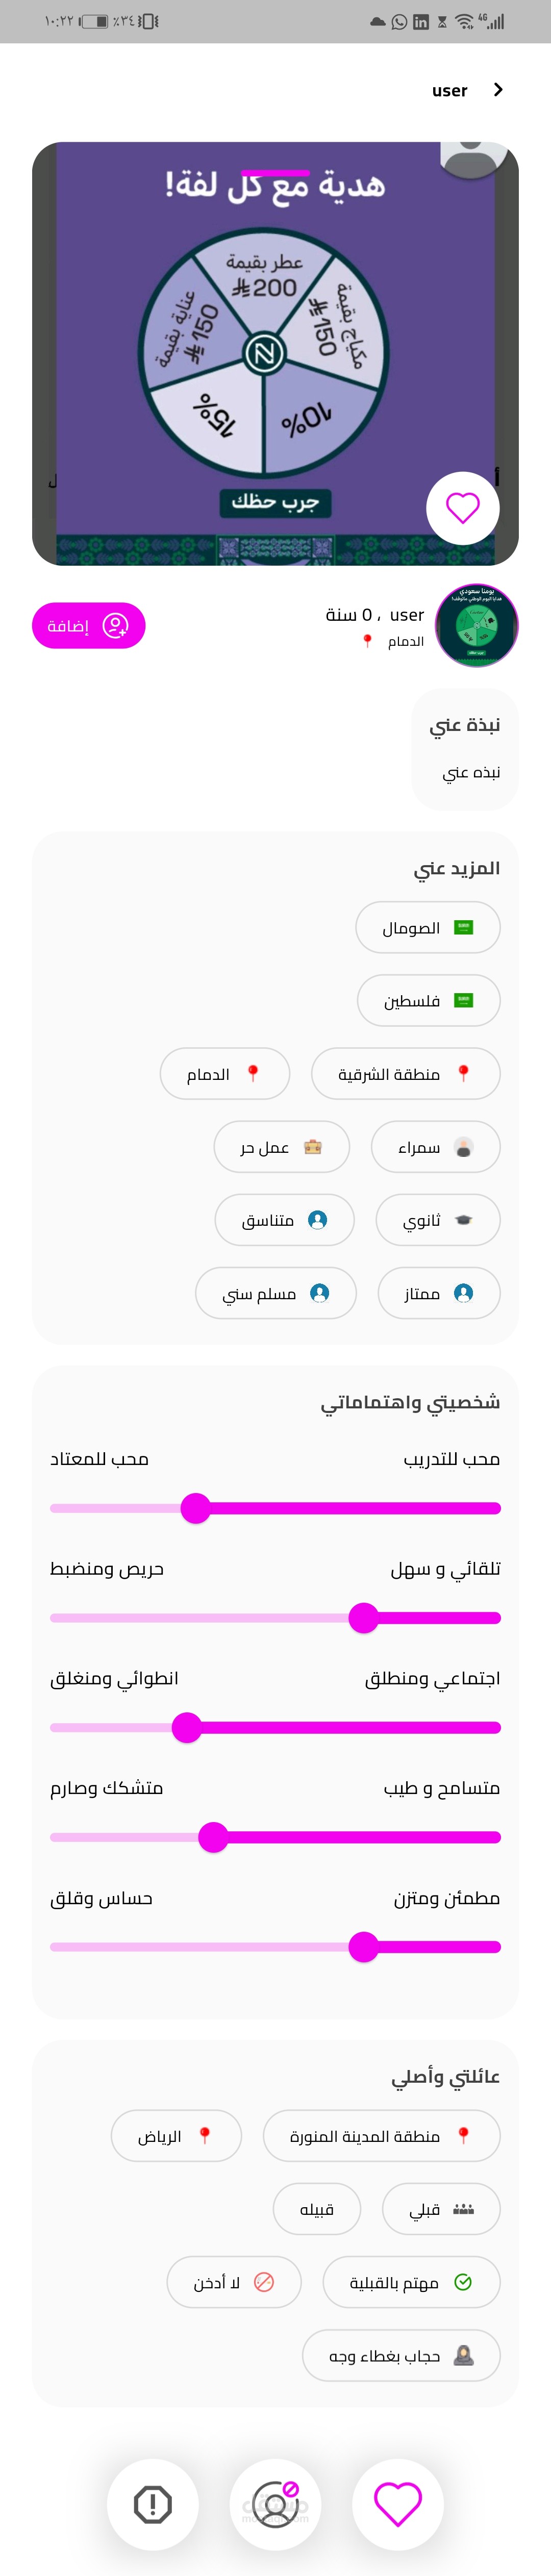
Task: Select the الصومال nationality chip
Action: point(428,928)
